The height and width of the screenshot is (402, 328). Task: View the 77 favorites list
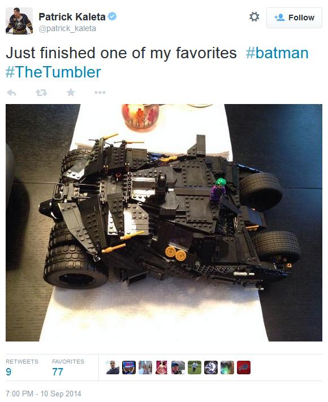pos(68,368)
